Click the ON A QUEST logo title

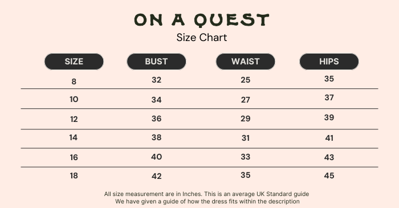(202, 20)
